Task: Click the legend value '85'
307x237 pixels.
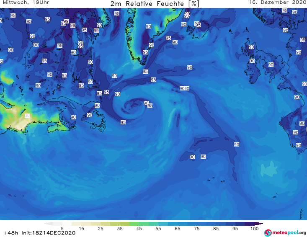Action: point(216,229)
